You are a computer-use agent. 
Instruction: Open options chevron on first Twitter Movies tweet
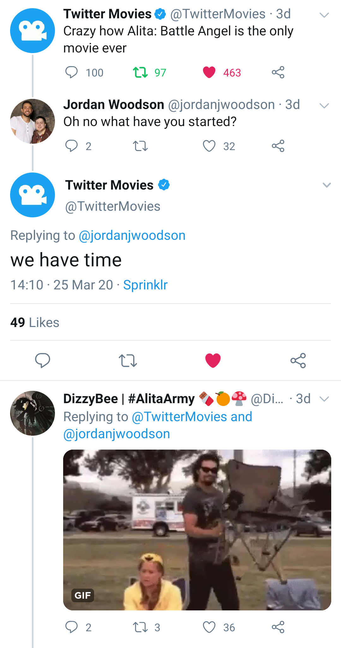(324, 15)
